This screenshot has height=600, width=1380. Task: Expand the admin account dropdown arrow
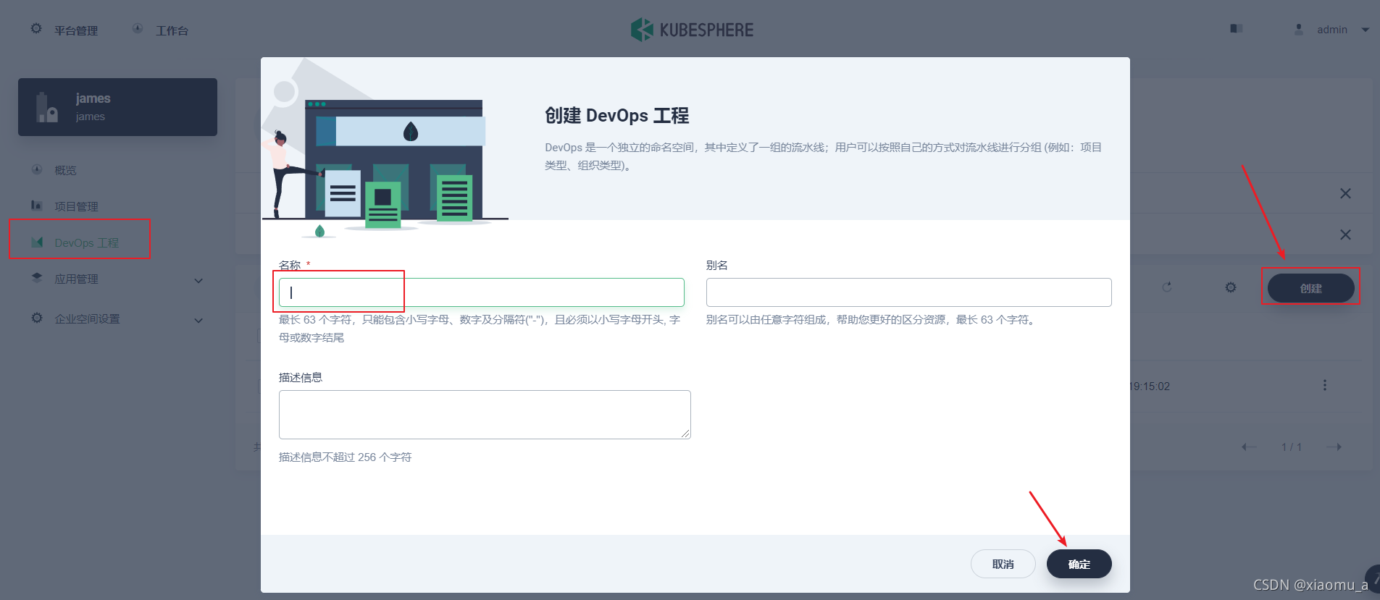(1365, 30)
